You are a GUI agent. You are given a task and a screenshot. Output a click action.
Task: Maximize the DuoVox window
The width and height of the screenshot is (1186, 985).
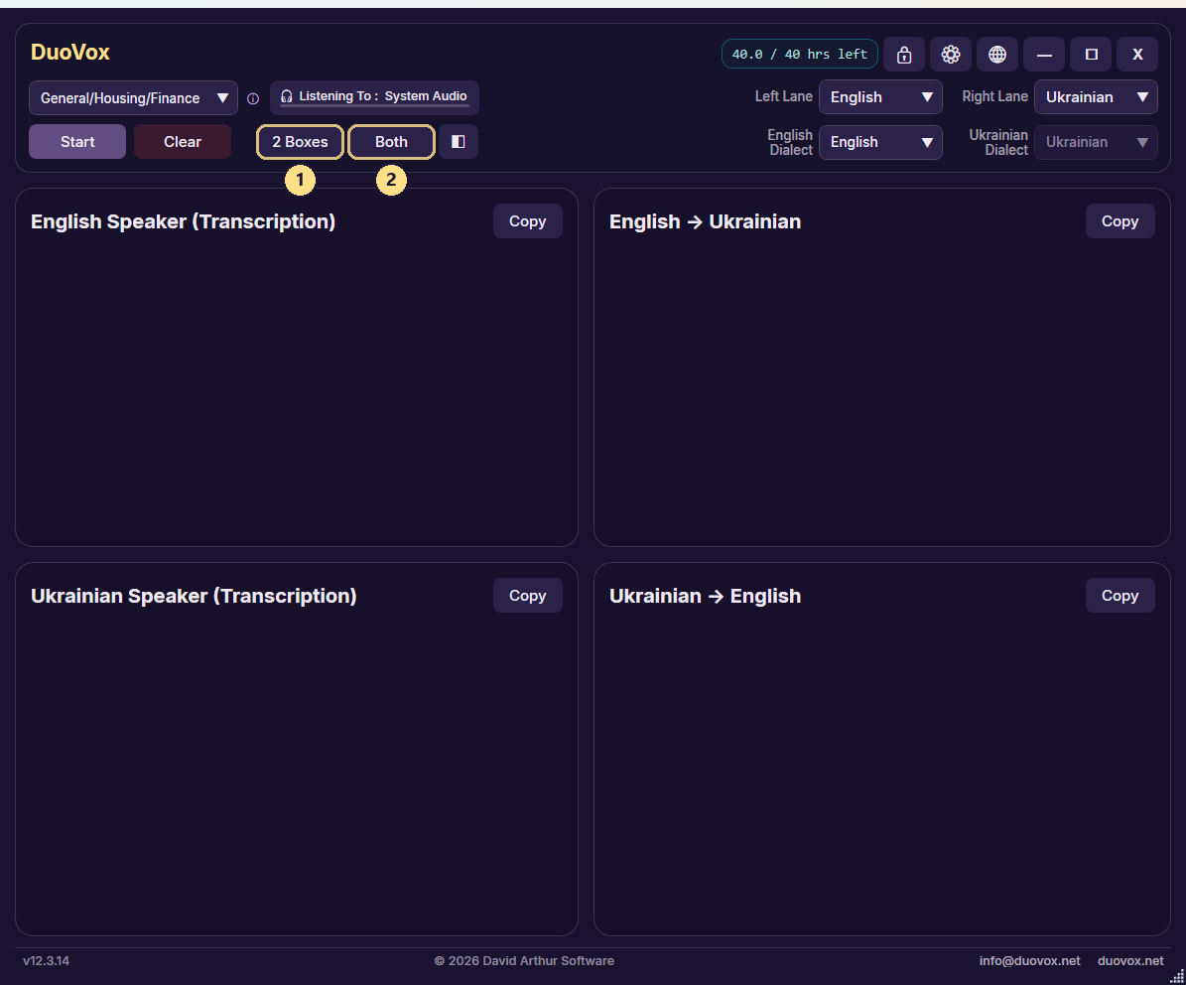click(1092, 55)
